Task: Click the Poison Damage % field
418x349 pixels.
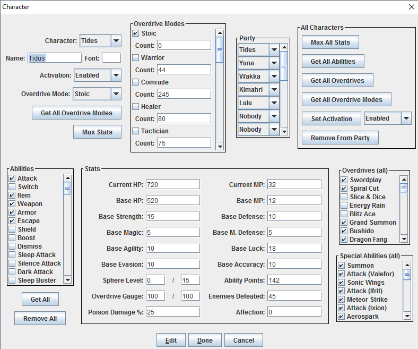Action: (173, 312)
